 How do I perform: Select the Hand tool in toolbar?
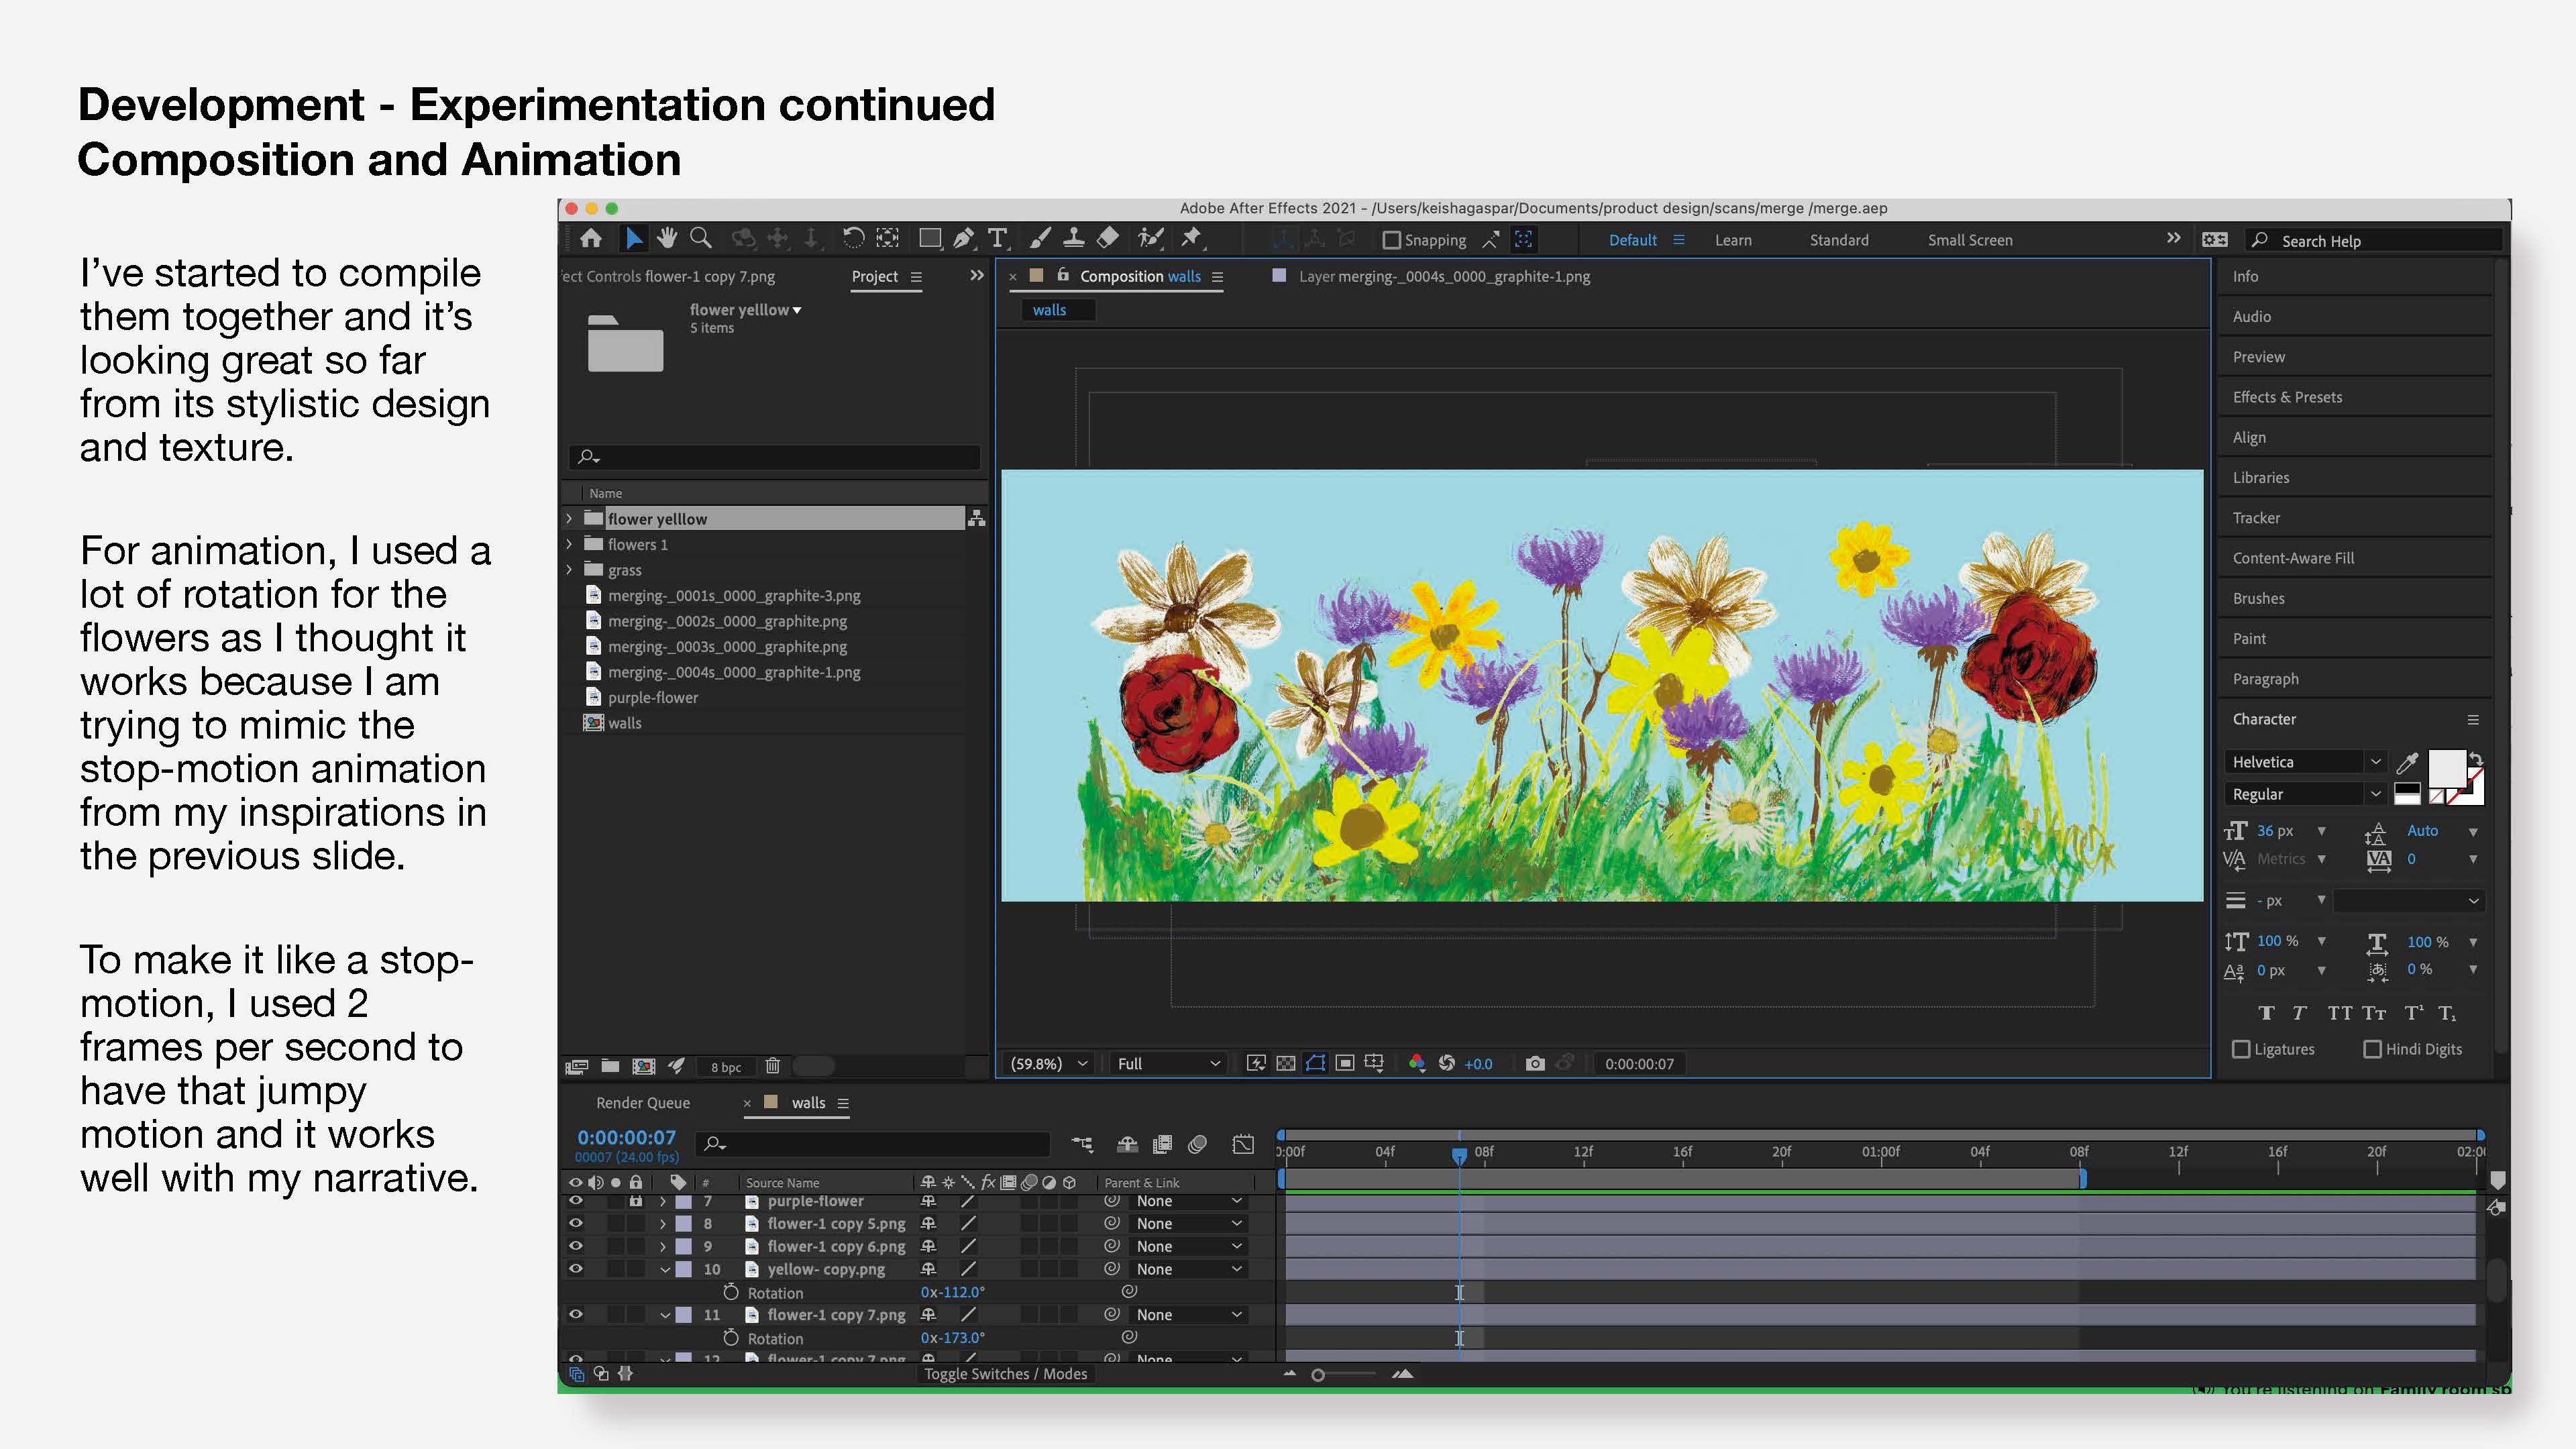667,238
